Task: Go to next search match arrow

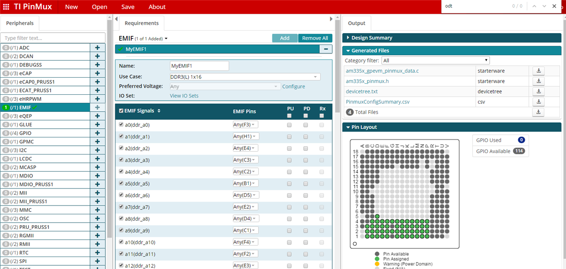Action: [x=544, y=6]
